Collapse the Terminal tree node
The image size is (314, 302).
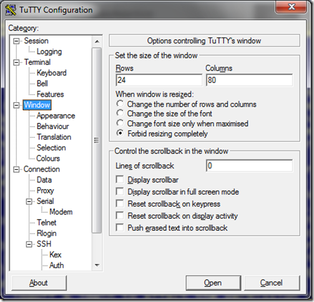pyautogui.click(x=16, y=62)
